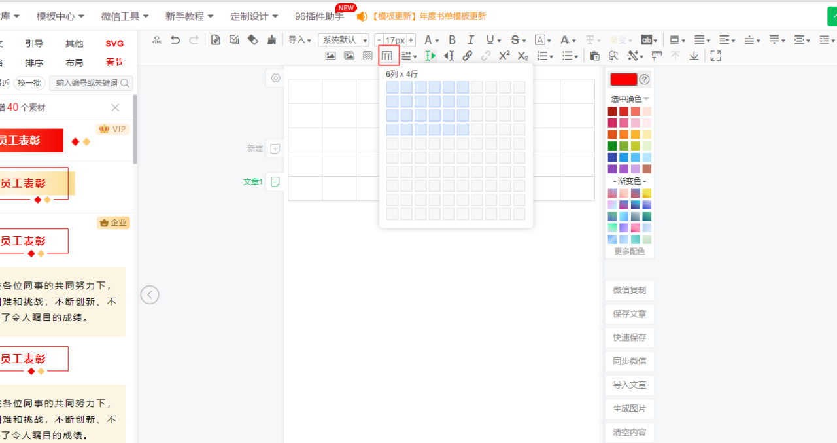Toggle superscript formatting
Screen dimensions: 837x443
504,56
